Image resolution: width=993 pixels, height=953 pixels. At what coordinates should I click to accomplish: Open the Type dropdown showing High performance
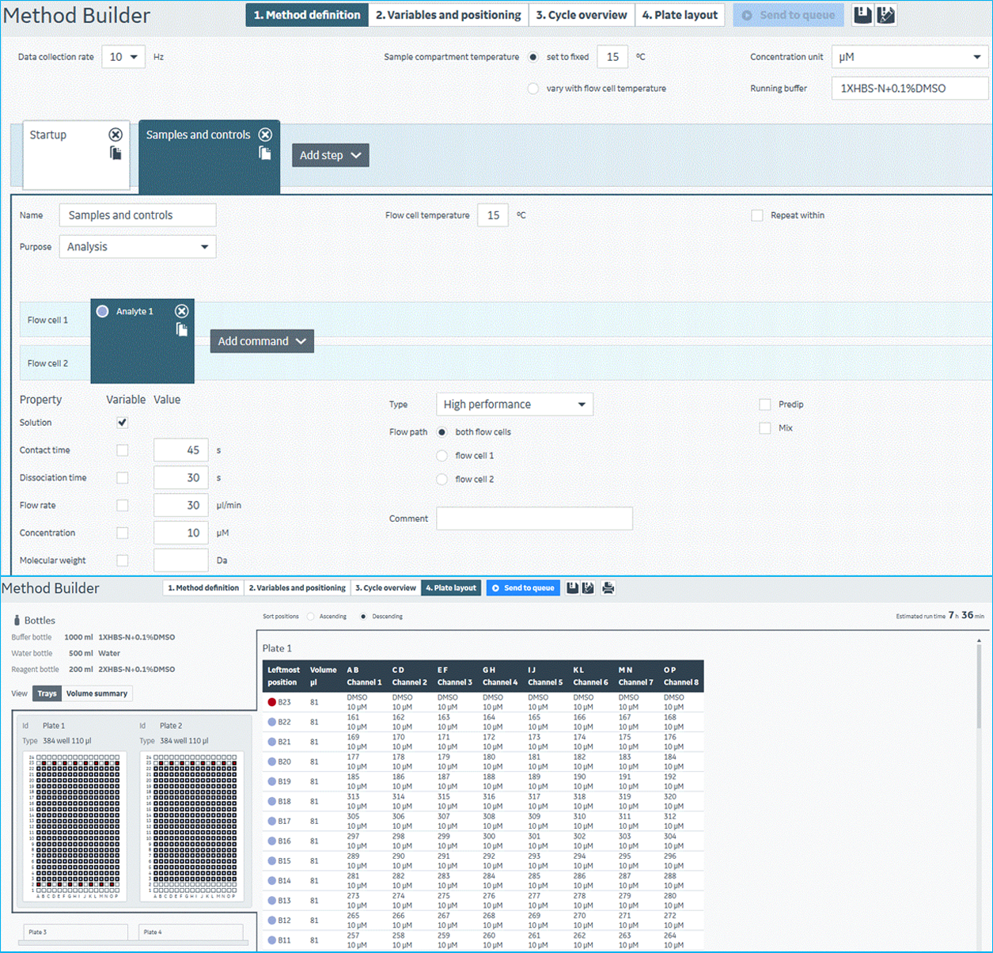514,404
